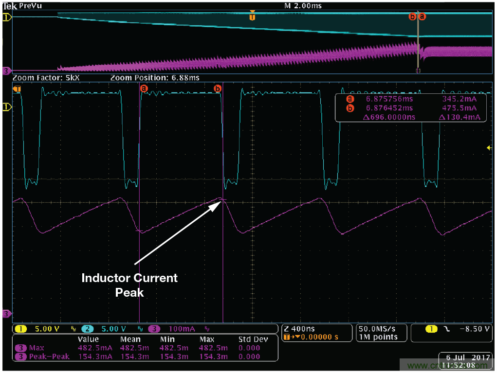The width and height of the screenshot is (497, 373).
Task: Click the orange trigger position marker in the zoom window
Action: (17, 89)
